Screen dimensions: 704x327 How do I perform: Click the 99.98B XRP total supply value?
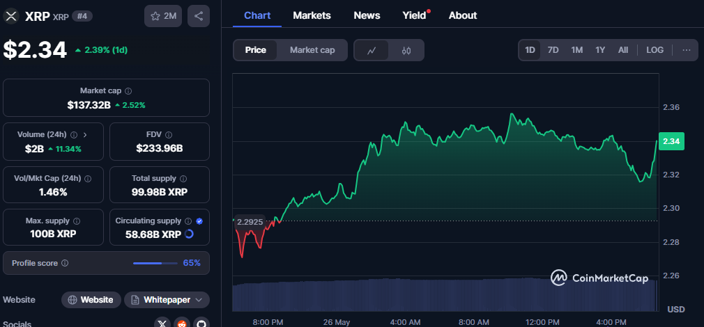(x=160, y=192)
